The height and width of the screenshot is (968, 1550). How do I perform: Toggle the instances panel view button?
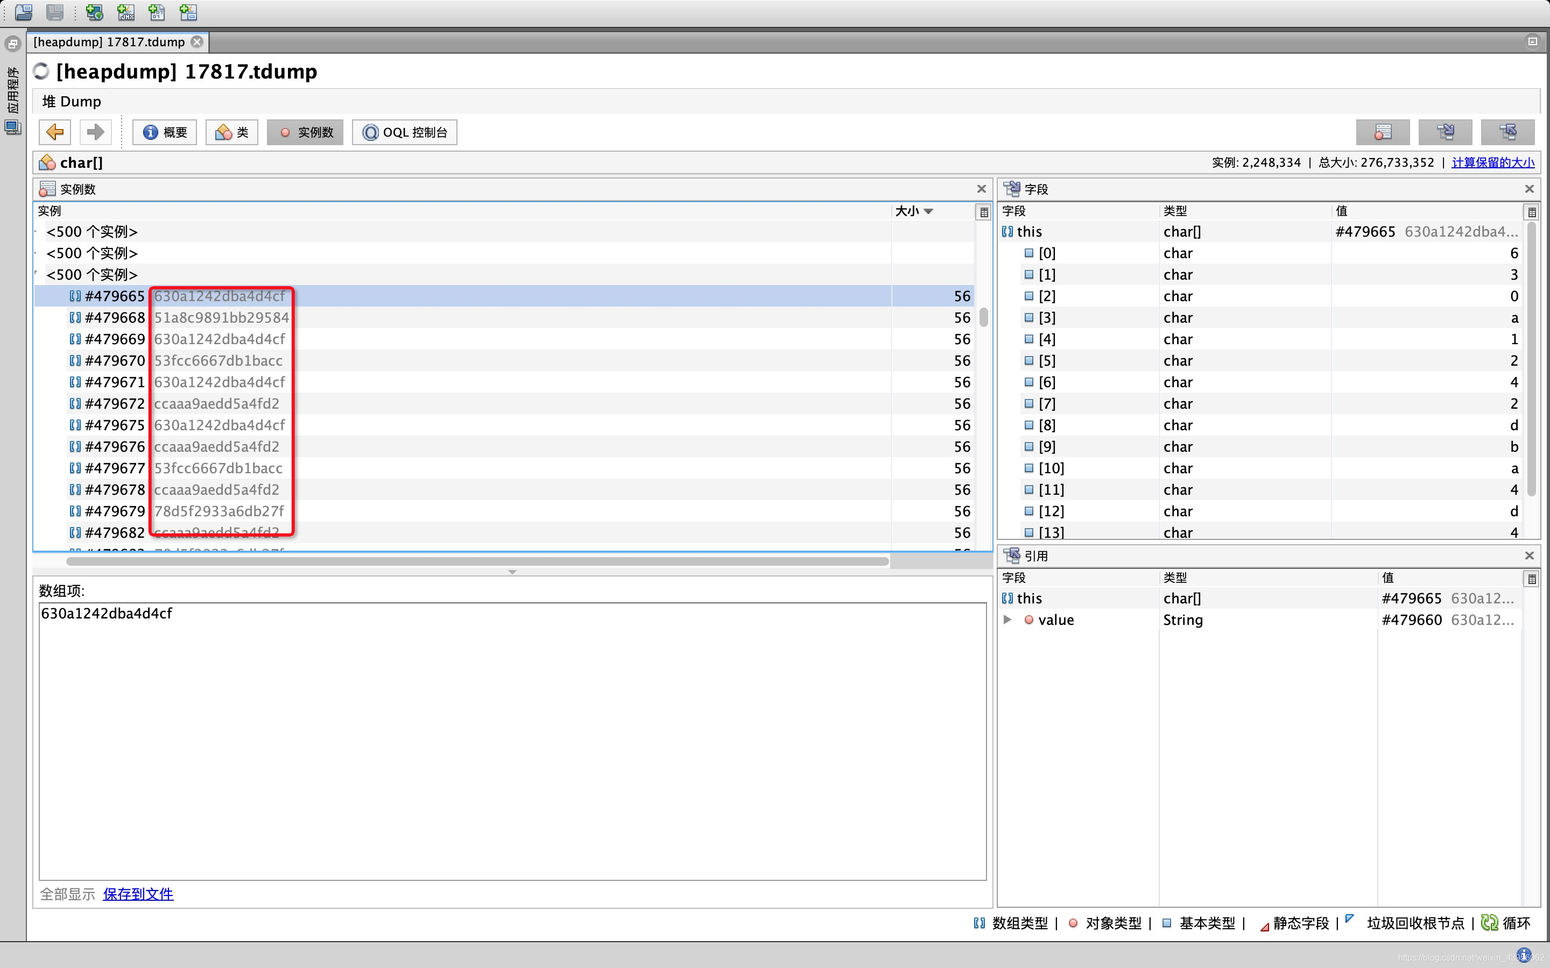point(1383,132)
